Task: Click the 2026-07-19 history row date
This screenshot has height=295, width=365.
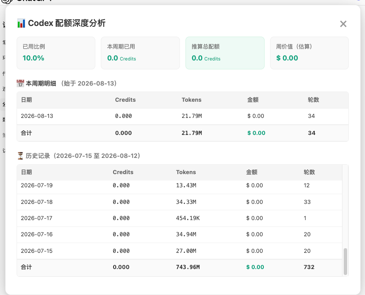Action: tap(37, 186)
